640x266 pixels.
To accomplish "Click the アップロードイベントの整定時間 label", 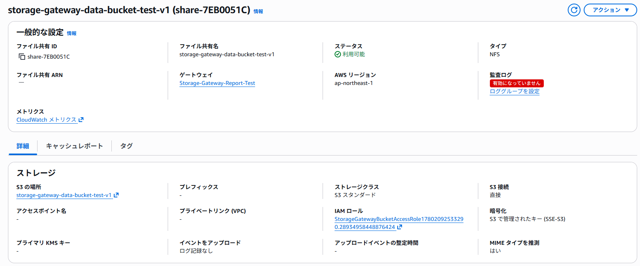I will click(x=376, y=243).
